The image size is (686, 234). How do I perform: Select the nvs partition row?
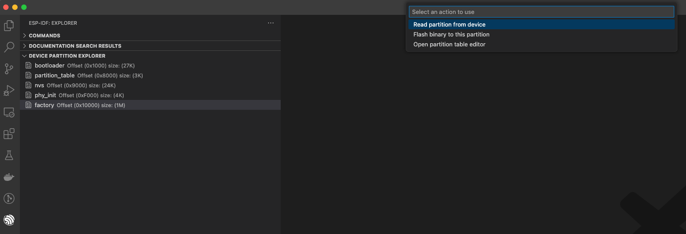150,85
